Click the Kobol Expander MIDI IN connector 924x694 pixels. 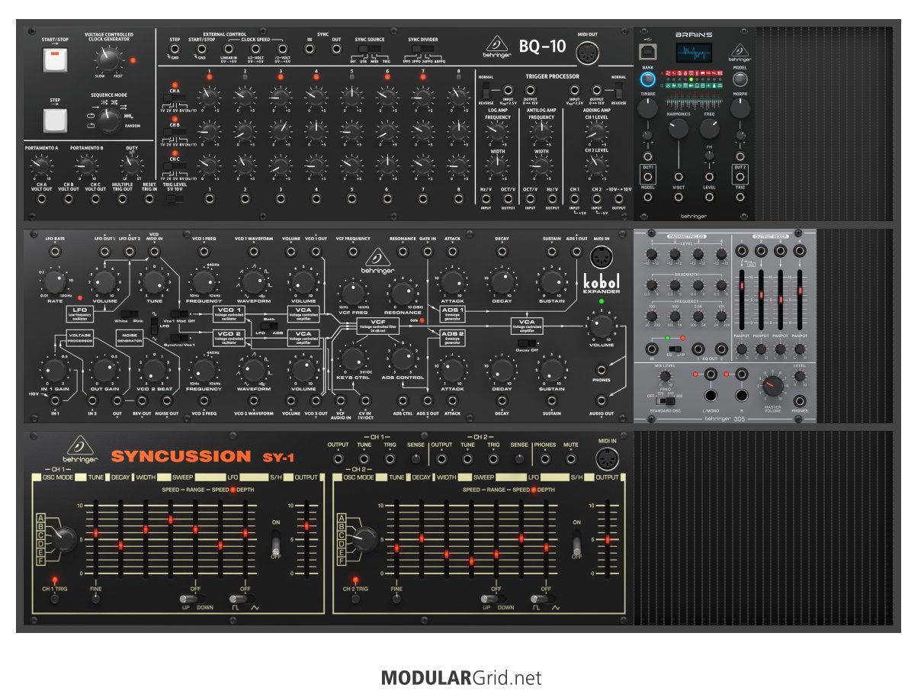(x=602, y=257)
